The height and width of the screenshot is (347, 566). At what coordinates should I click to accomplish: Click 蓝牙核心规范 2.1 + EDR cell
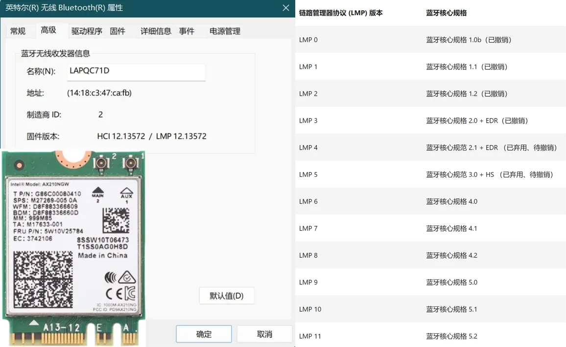[492, 148]
